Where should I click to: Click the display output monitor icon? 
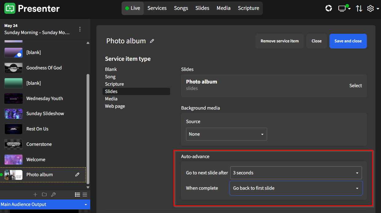tap(342, 8)
